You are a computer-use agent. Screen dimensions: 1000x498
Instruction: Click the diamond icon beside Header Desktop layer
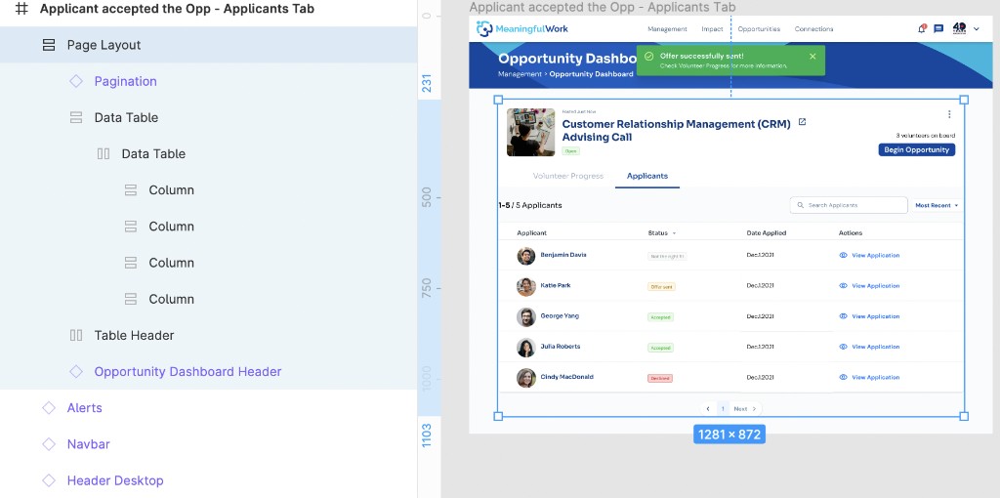click(49, 480)
